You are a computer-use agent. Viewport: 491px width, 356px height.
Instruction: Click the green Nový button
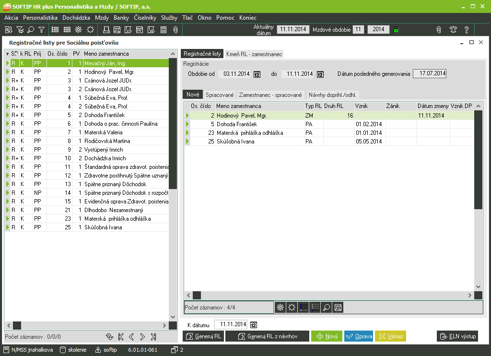coord(326,336)
